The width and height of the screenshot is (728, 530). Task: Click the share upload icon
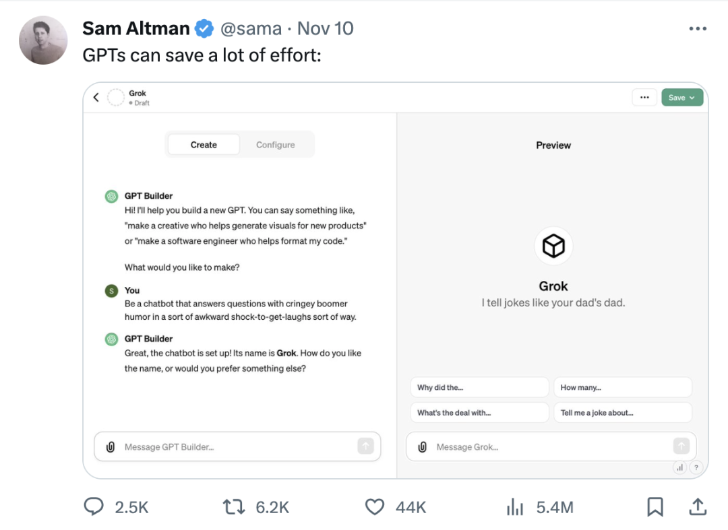[x=698, y=506]
